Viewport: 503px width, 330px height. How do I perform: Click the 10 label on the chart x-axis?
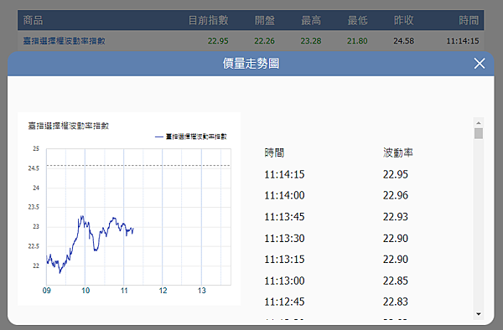86,291
